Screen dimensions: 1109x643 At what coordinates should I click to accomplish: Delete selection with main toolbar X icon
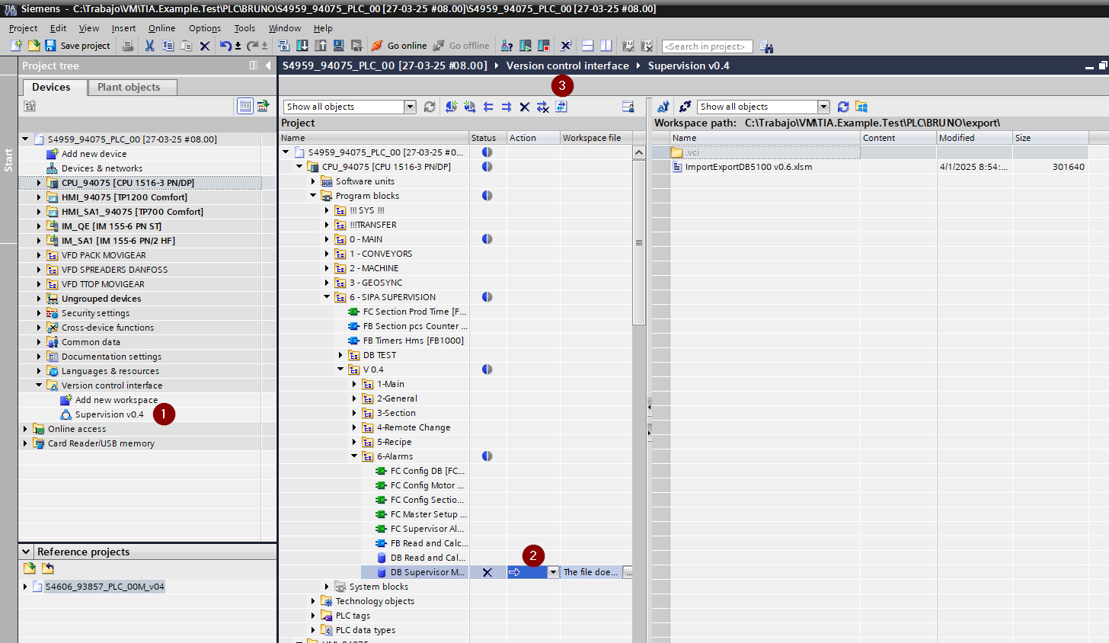pos(205,46)
